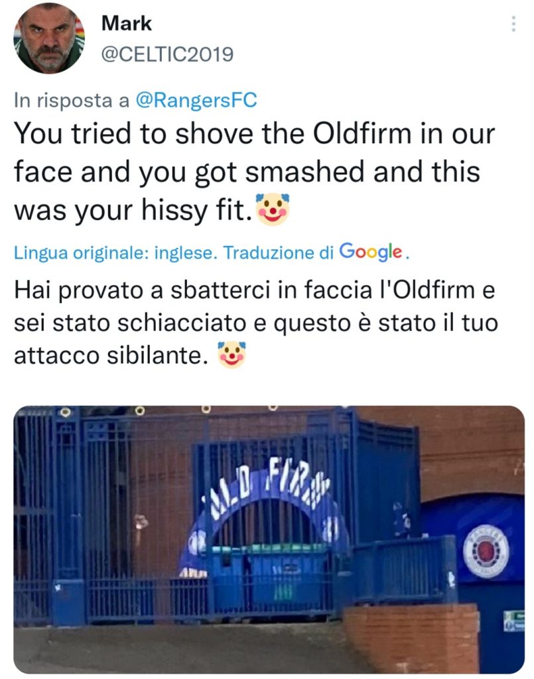Click the display name 'Mark'
This screenshot has width=534, height=679.
point(127,23)
